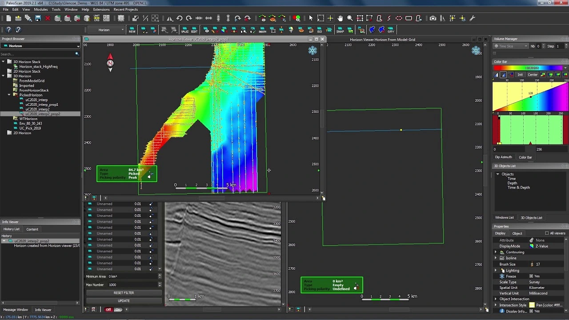569x320 pixels.
Task: Click the Unit CRS toolbar icon
Action: (96, 18)
